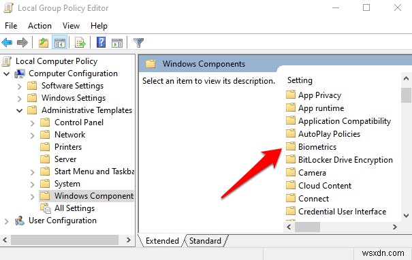This screenshot has width=412, height=260.
Task: Expand the Network tree node
Action: [32, 135]
